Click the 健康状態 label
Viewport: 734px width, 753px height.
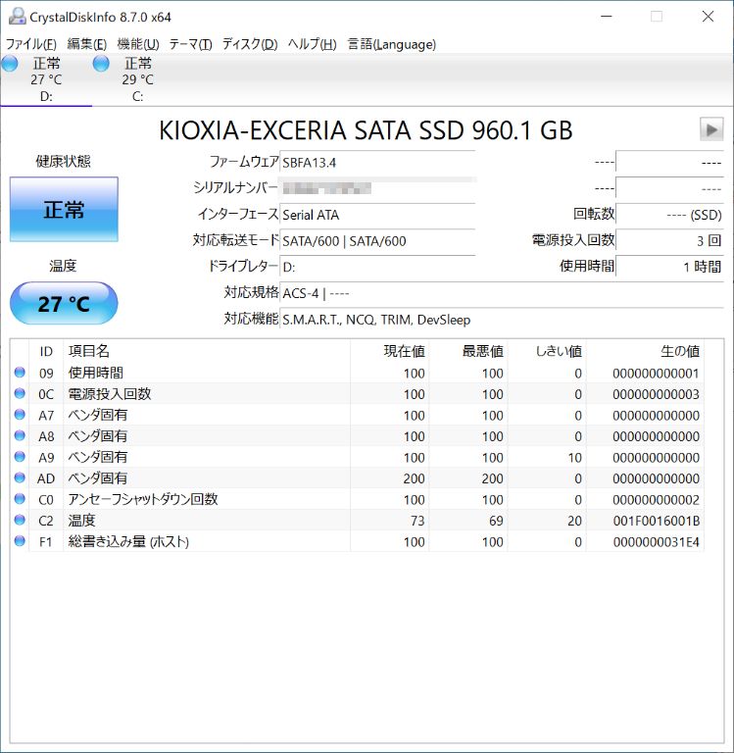(x=63, y=161)
